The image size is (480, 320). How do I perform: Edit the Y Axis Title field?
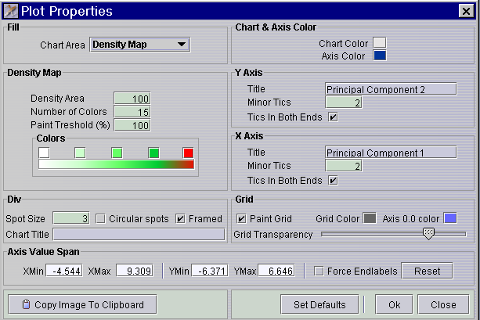pos(391,89)
